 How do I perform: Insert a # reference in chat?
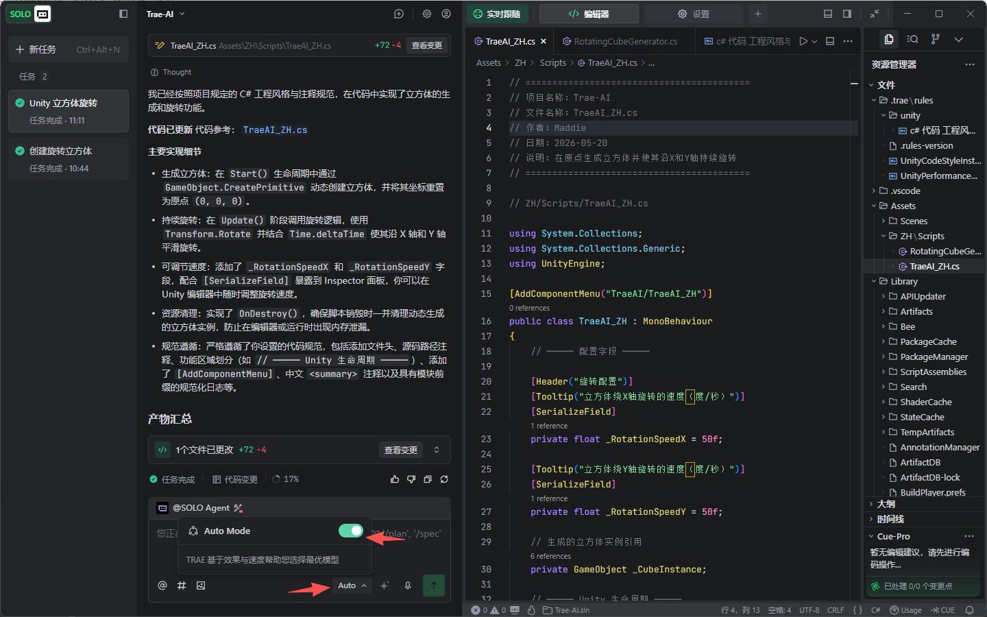(x=182, y=585)
